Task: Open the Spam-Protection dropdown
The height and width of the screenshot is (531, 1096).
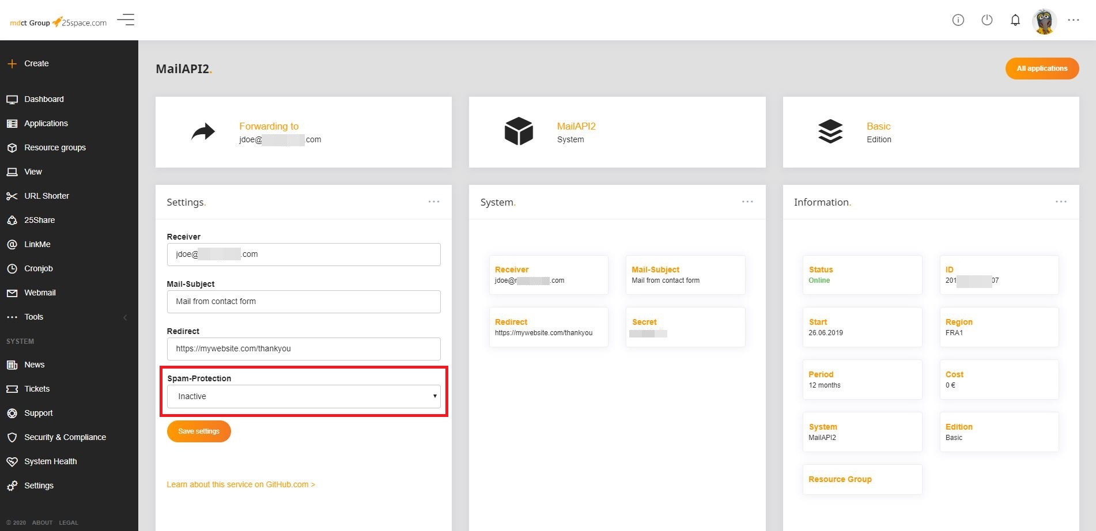Action: 304,396
